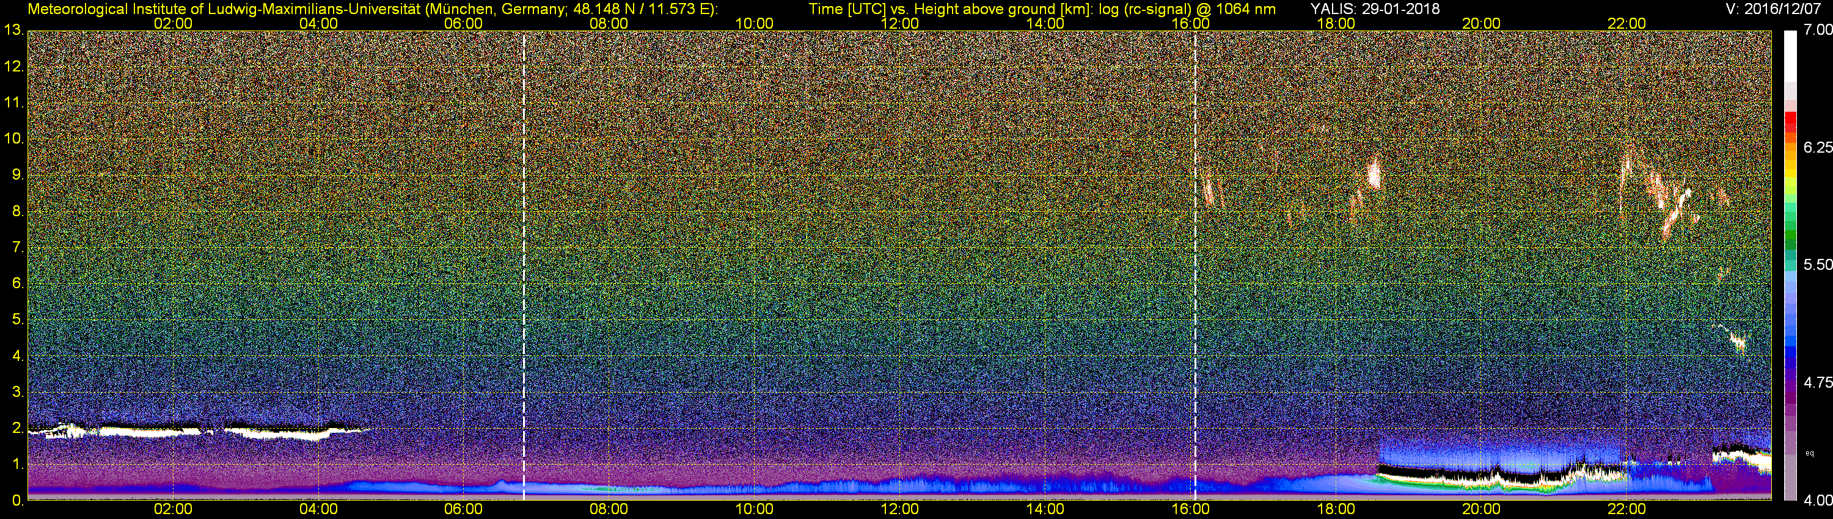
Task: Select the 06:00 label on the top time axis
Action: coord(463,23)
